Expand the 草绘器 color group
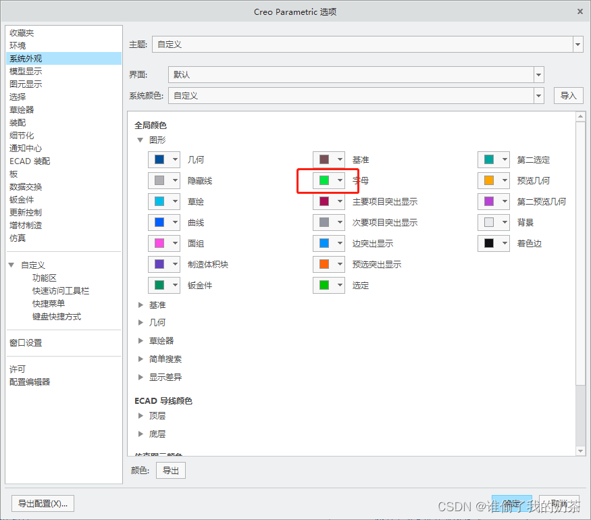Viewport: 591px width, 520px height. [x=140, y=341]
